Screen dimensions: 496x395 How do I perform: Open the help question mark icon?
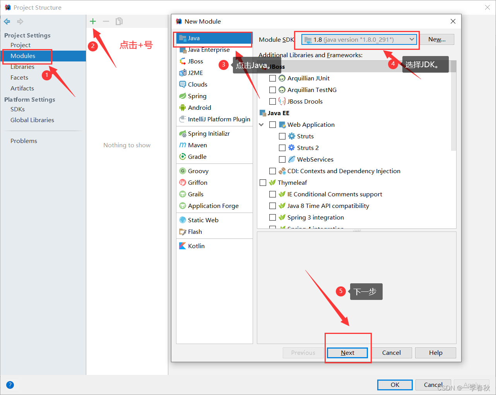point(10,385)
